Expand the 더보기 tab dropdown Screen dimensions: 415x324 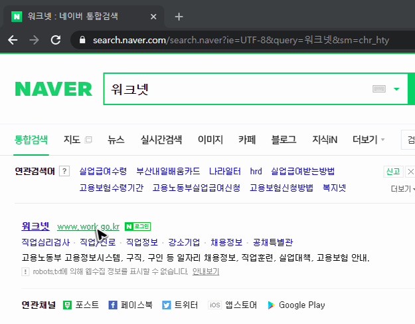tap(369, 140)
